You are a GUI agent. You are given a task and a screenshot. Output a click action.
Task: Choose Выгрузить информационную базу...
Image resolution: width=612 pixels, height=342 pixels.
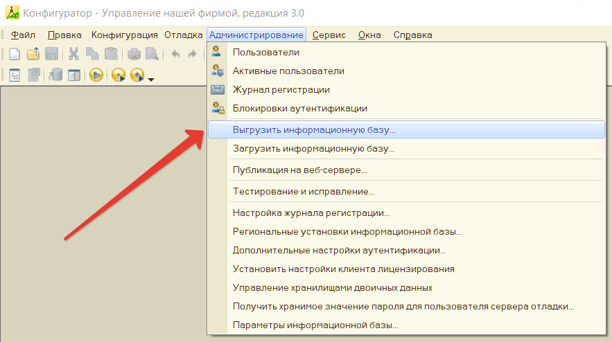coord(406,129)
